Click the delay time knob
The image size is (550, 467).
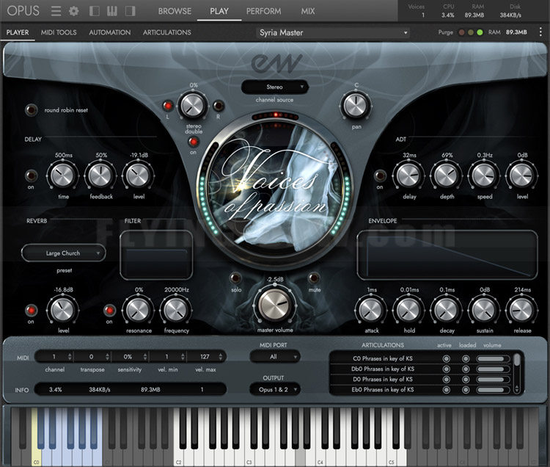(63, 175)
